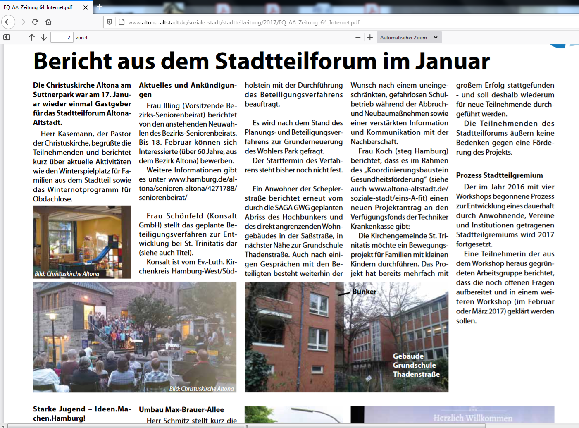The image size is (579, 428).
Task: Click the 'Herzlich Willkommen' image at bottom
Action: (453, 414)
